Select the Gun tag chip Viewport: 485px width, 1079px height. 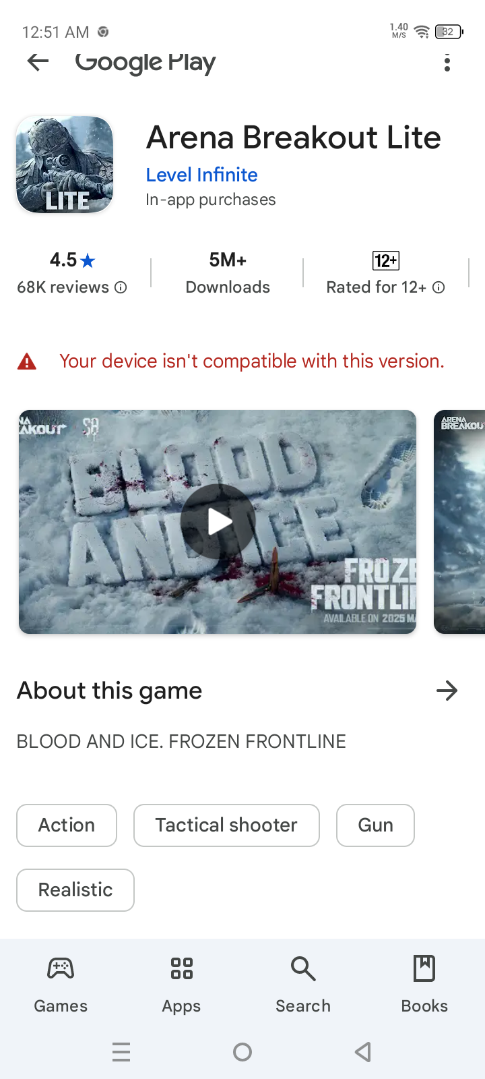[375, 825]
